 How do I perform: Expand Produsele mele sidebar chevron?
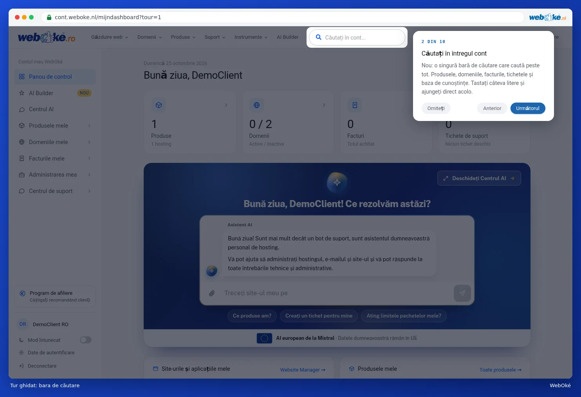pyautogui.click(x=89, y=126)
